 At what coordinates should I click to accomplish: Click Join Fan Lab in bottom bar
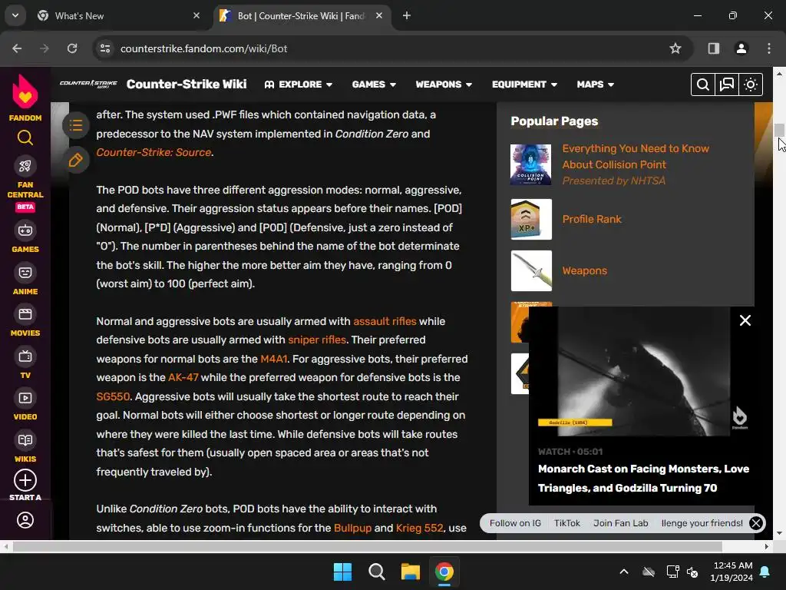620,522
